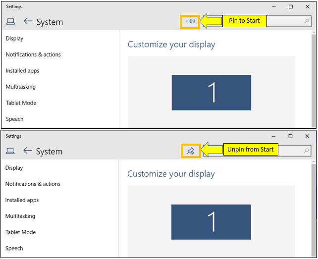Click the search magnifier in top window

[307, 21]
